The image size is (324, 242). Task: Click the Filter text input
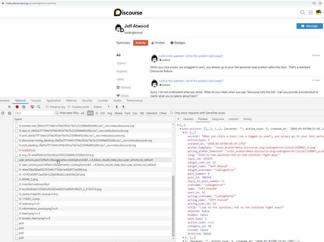[33, 113]
